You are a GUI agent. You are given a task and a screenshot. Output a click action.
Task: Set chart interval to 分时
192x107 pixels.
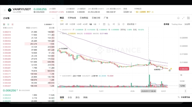coord(62,24)
